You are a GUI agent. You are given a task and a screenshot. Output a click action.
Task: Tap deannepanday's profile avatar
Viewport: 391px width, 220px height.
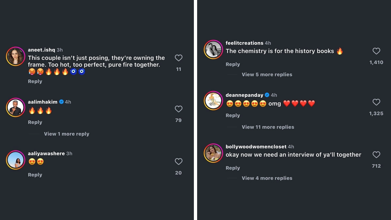[213, 100]
